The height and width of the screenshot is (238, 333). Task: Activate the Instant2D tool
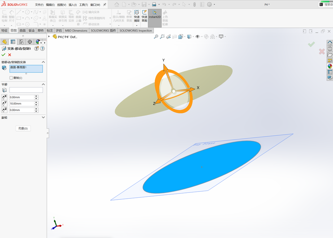[154, 18]
